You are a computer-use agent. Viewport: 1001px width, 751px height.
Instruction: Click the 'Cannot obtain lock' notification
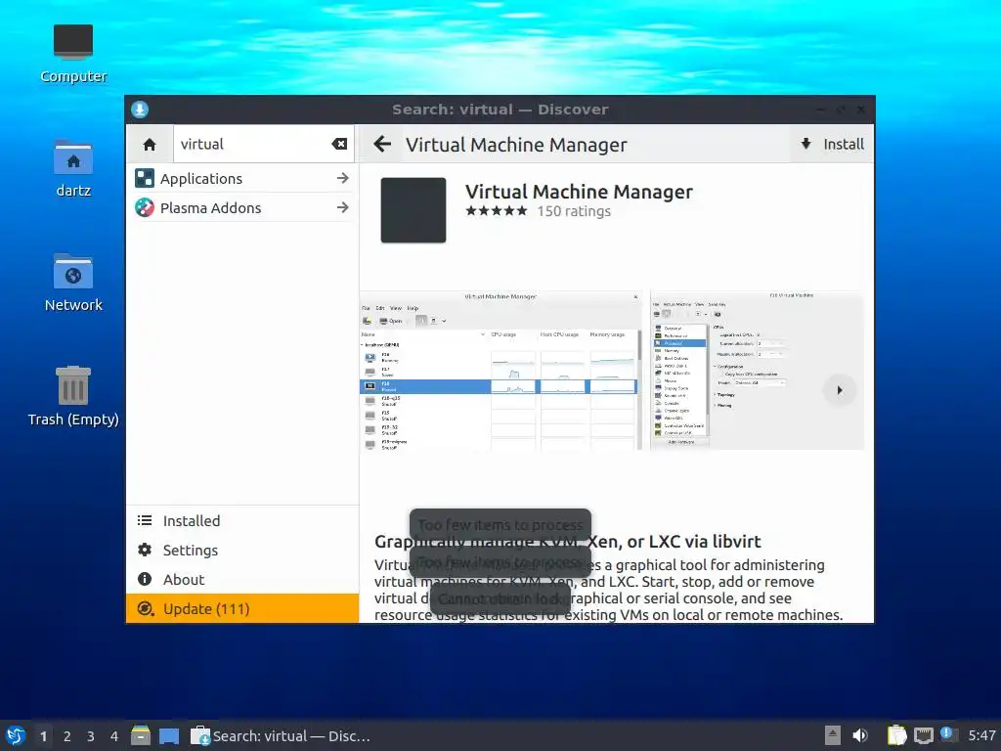pyautogui.click(x=500, y=599)
